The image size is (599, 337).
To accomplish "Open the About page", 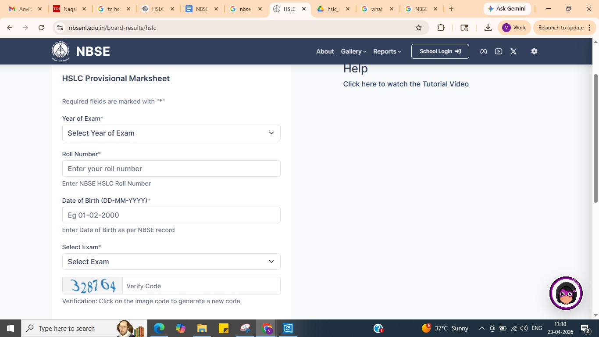I will pyautogui.click(x=325, y=51).
